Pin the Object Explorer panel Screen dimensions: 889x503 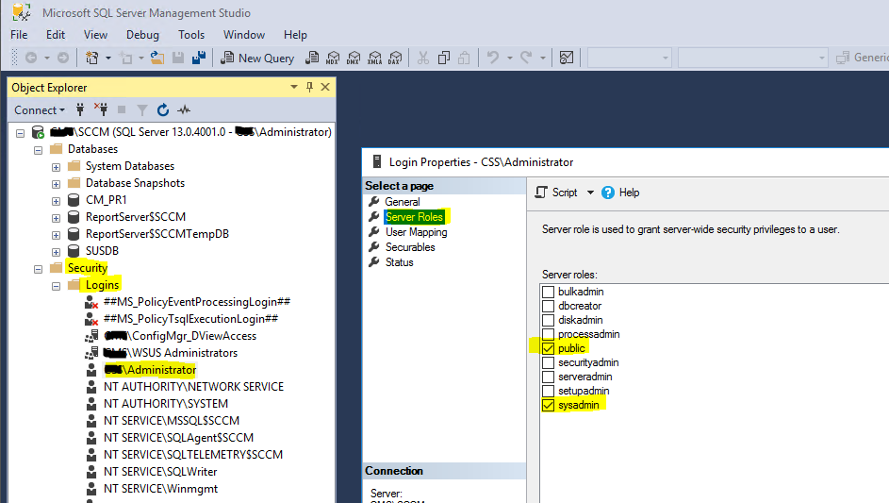pos(309,87)
